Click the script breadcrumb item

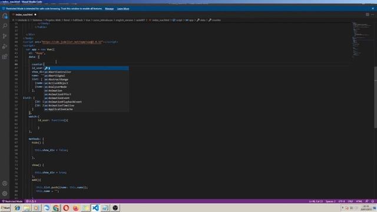[x=178, y=20]
